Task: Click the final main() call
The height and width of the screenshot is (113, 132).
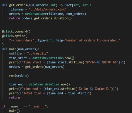Action: [14, 111]
